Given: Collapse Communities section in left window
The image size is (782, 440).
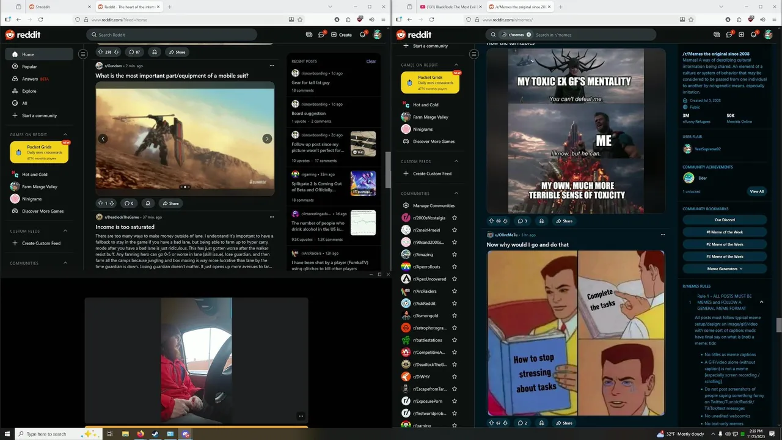Looking at the screenshot, I should pyautogui.click(x=65, y=263).
